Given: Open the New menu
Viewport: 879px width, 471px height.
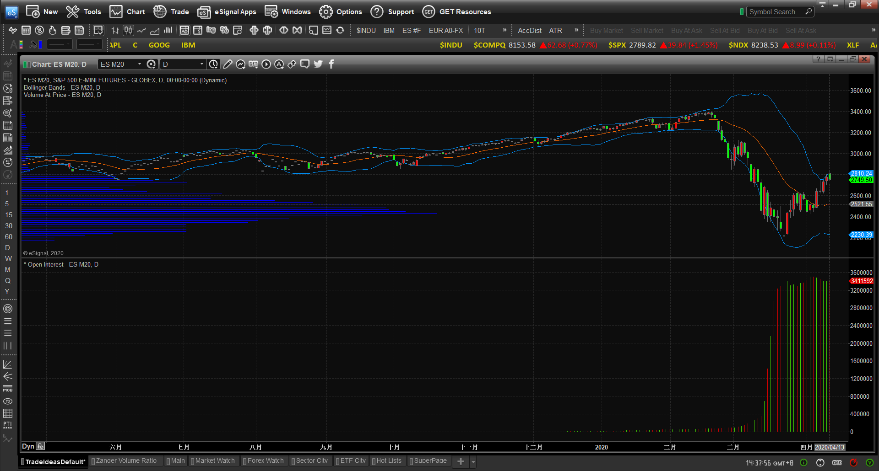Looking at the screenshot, I should (x=42, y=12).
